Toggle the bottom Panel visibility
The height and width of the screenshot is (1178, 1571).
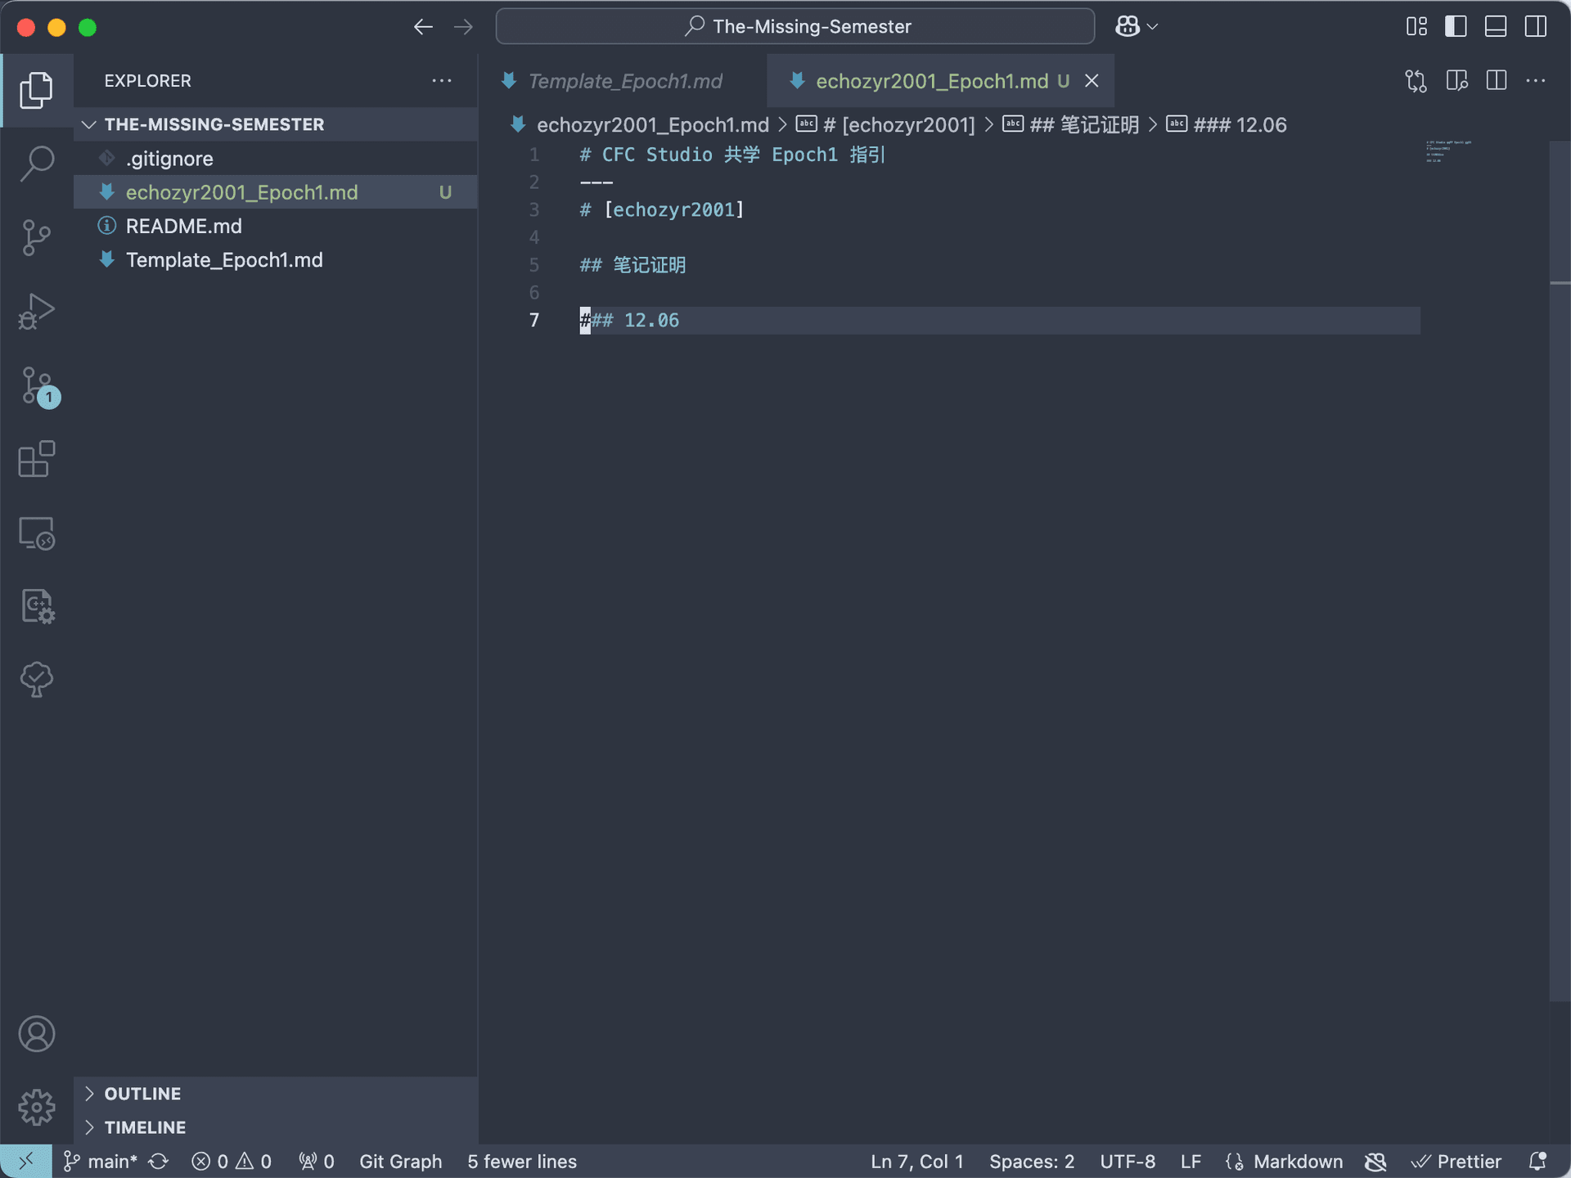coord(1495,27)
